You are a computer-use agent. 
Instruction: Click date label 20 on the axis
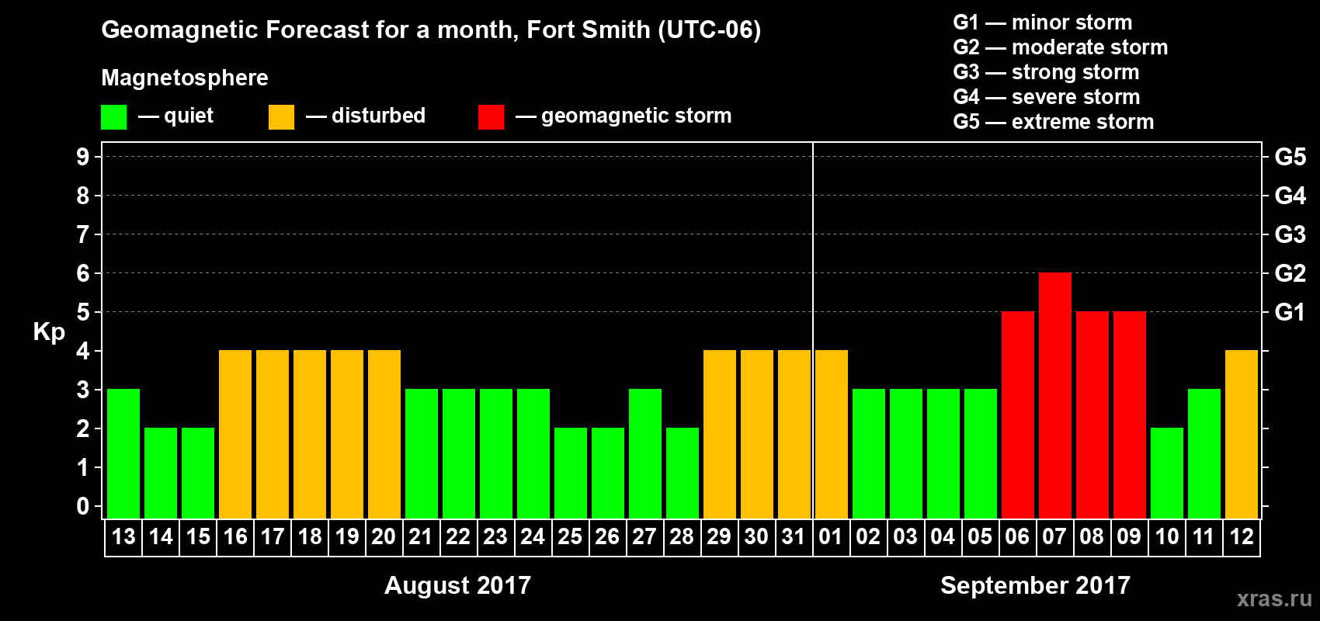[x=384, y=537]
